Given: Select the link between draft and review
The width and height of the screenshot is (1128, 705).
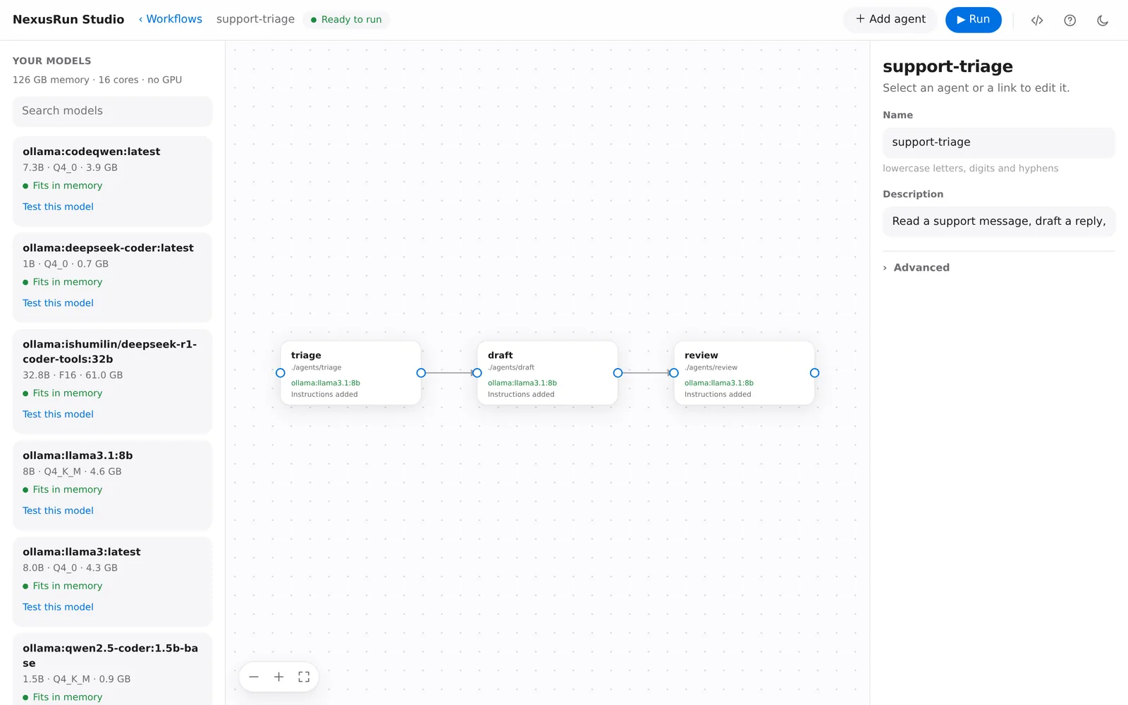Looking at the screenshot, I should point(646,373).
